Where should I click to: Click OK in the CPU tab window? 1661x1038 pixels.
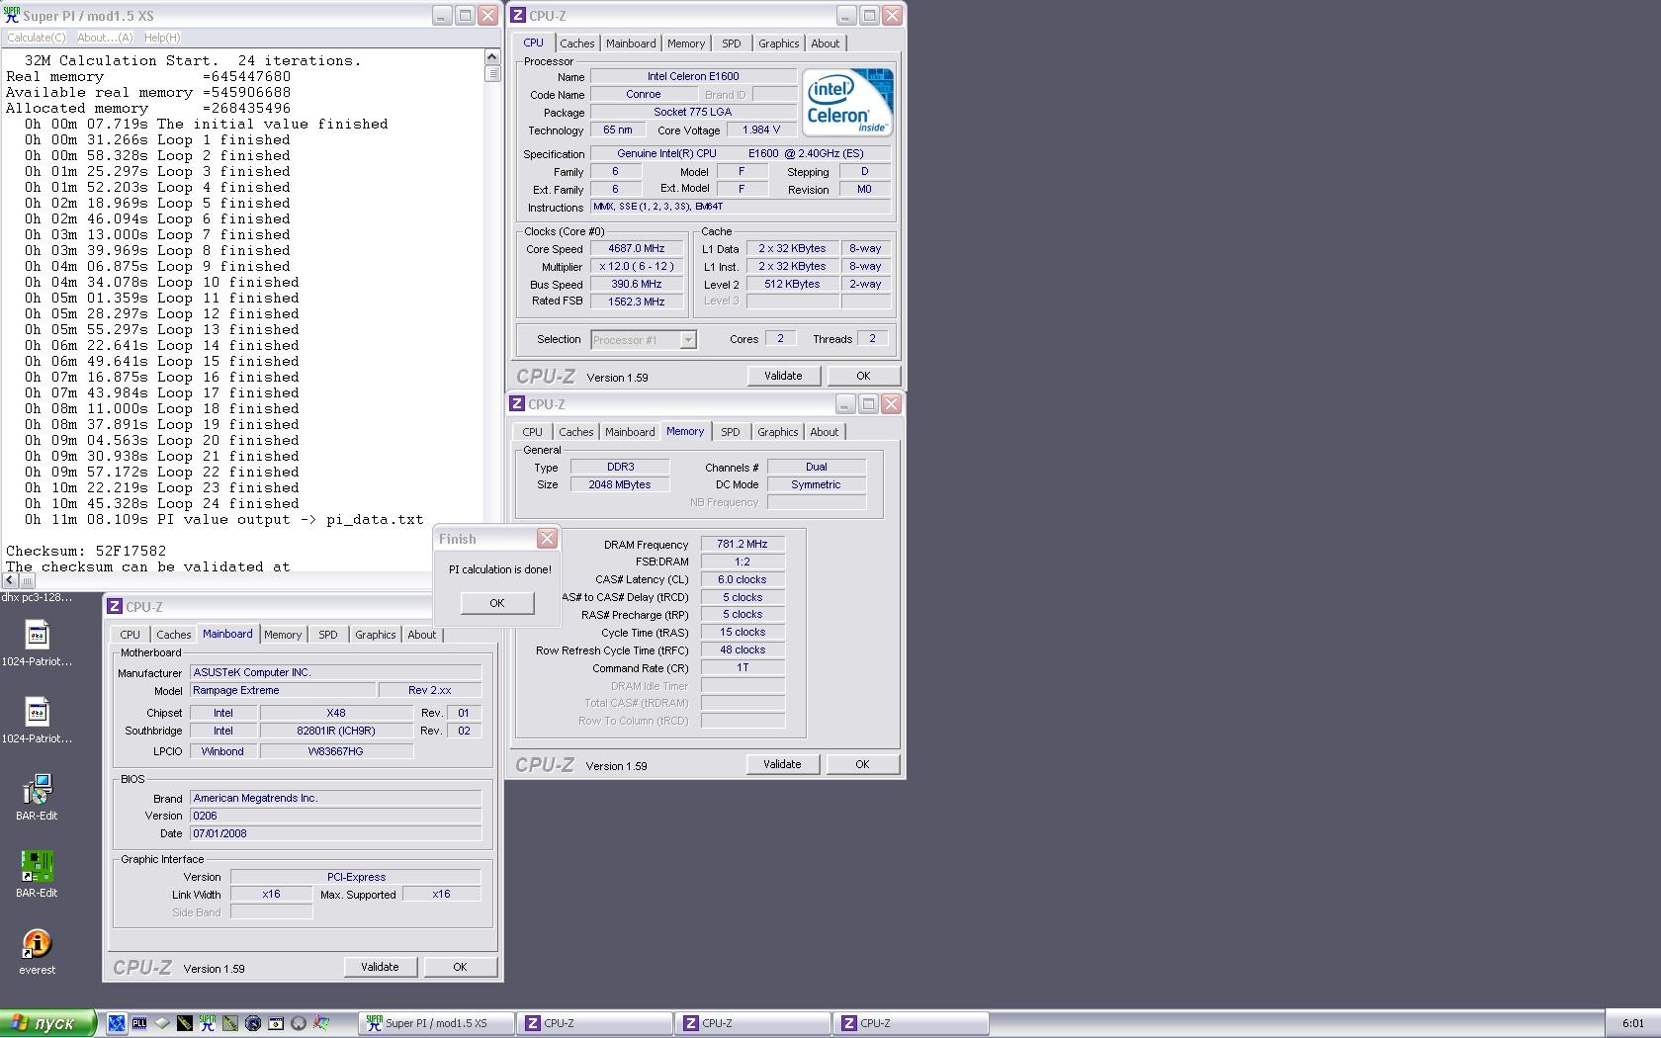coord(863,376)
